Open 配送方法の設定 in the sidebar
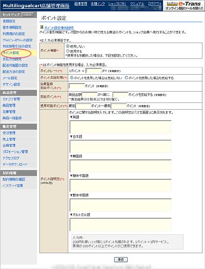This screenshot has height=269, width=205. (x=13, y=72)
